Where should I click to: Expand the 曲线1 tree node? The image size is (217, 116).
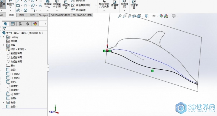pos(4,102)
